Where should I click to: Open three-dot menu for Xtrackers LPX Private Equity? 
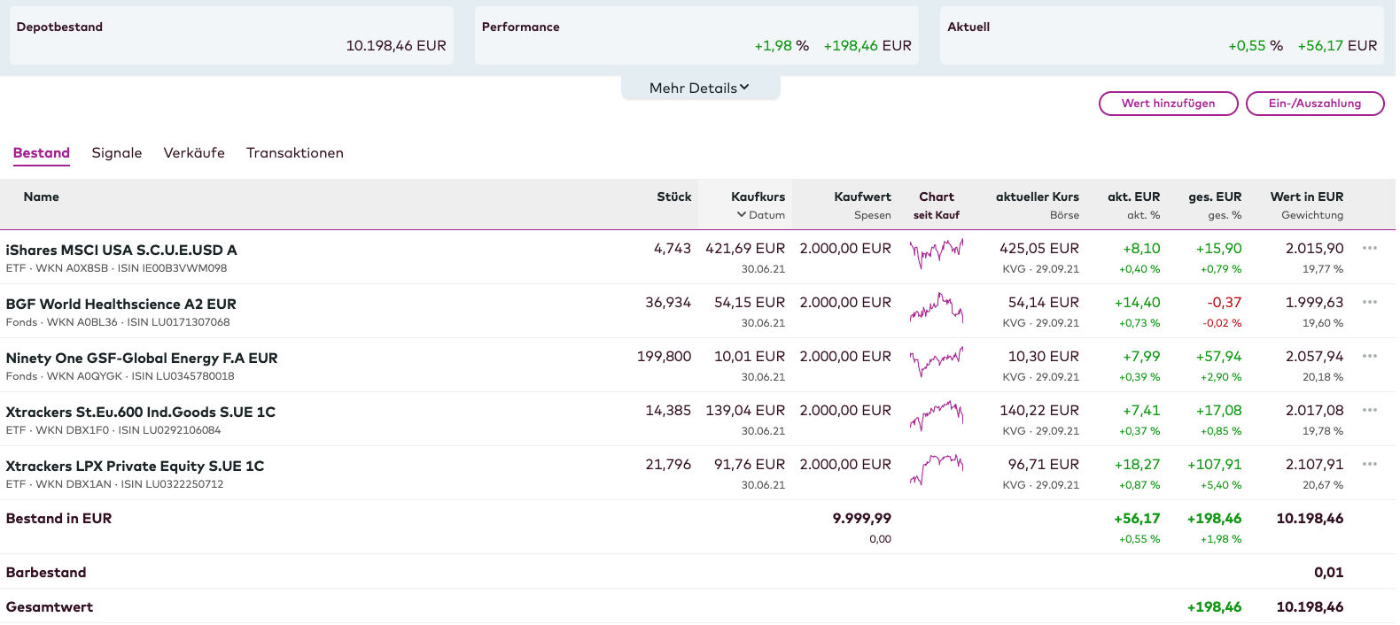coord(1369,464)
